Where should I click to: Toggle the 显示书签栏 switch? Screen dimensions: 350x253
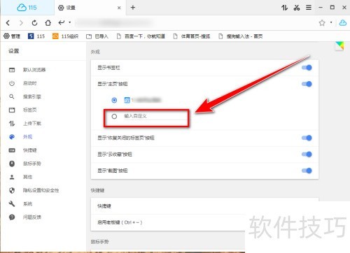tap(307, 68)
